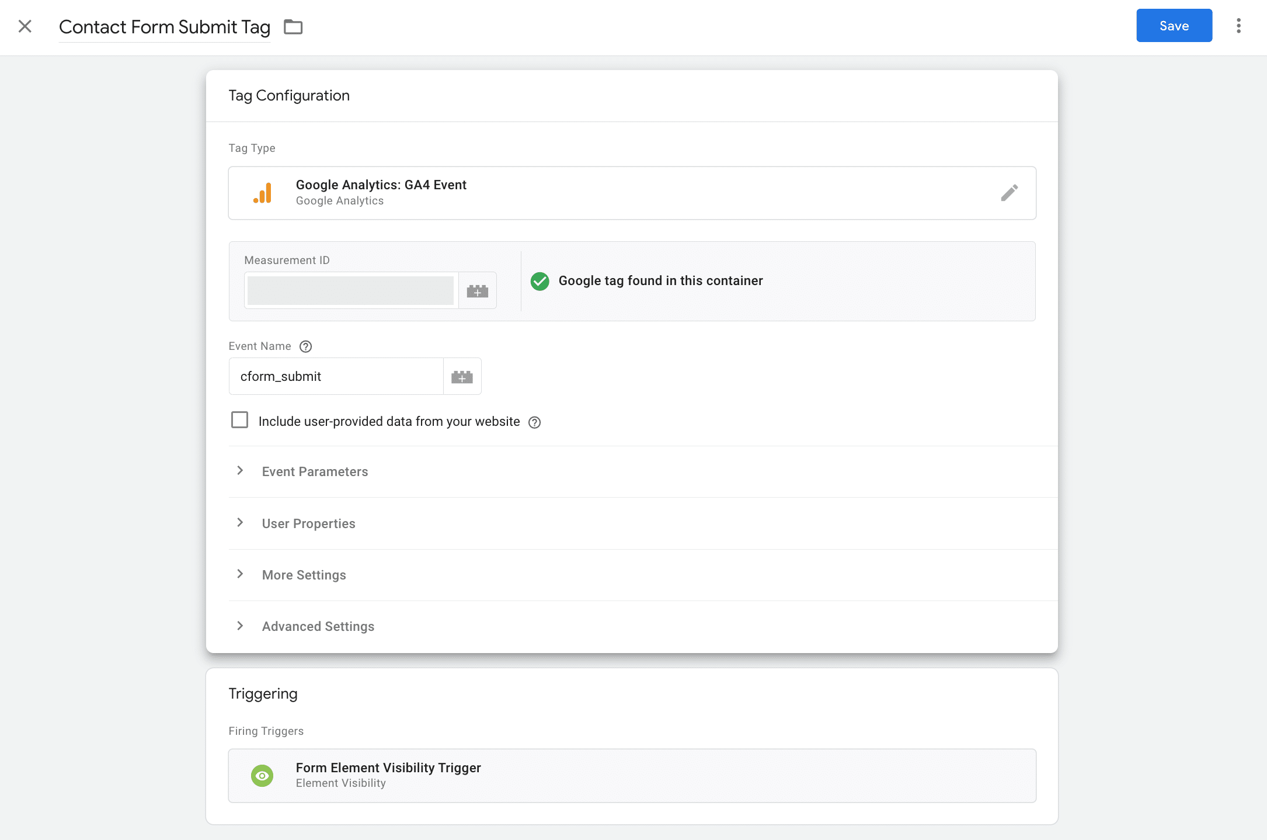The width and height of the screenshot is (1267, 840).
Task: Click the Google tag found status icon
Action: click(539, 280)
